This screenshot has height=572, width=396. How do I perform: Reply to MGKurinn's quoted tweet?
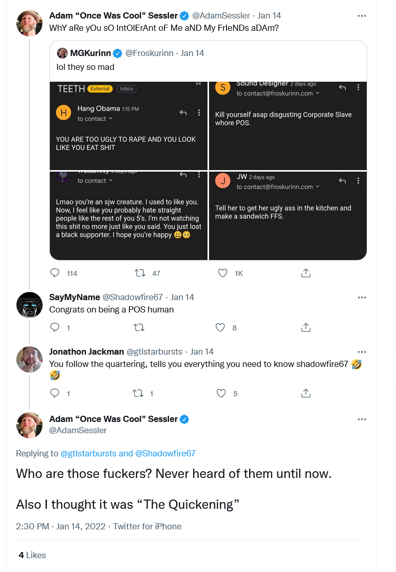[54, 273]
